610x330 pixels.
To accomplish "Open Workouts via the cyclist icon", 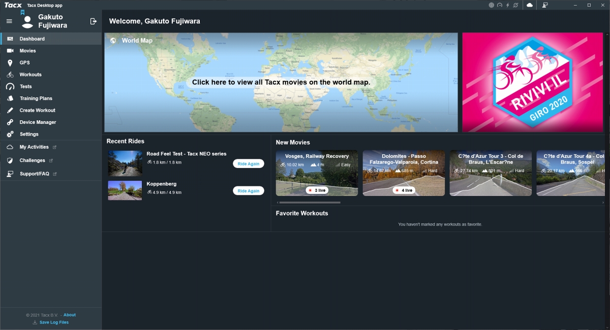I will (10, 75).
